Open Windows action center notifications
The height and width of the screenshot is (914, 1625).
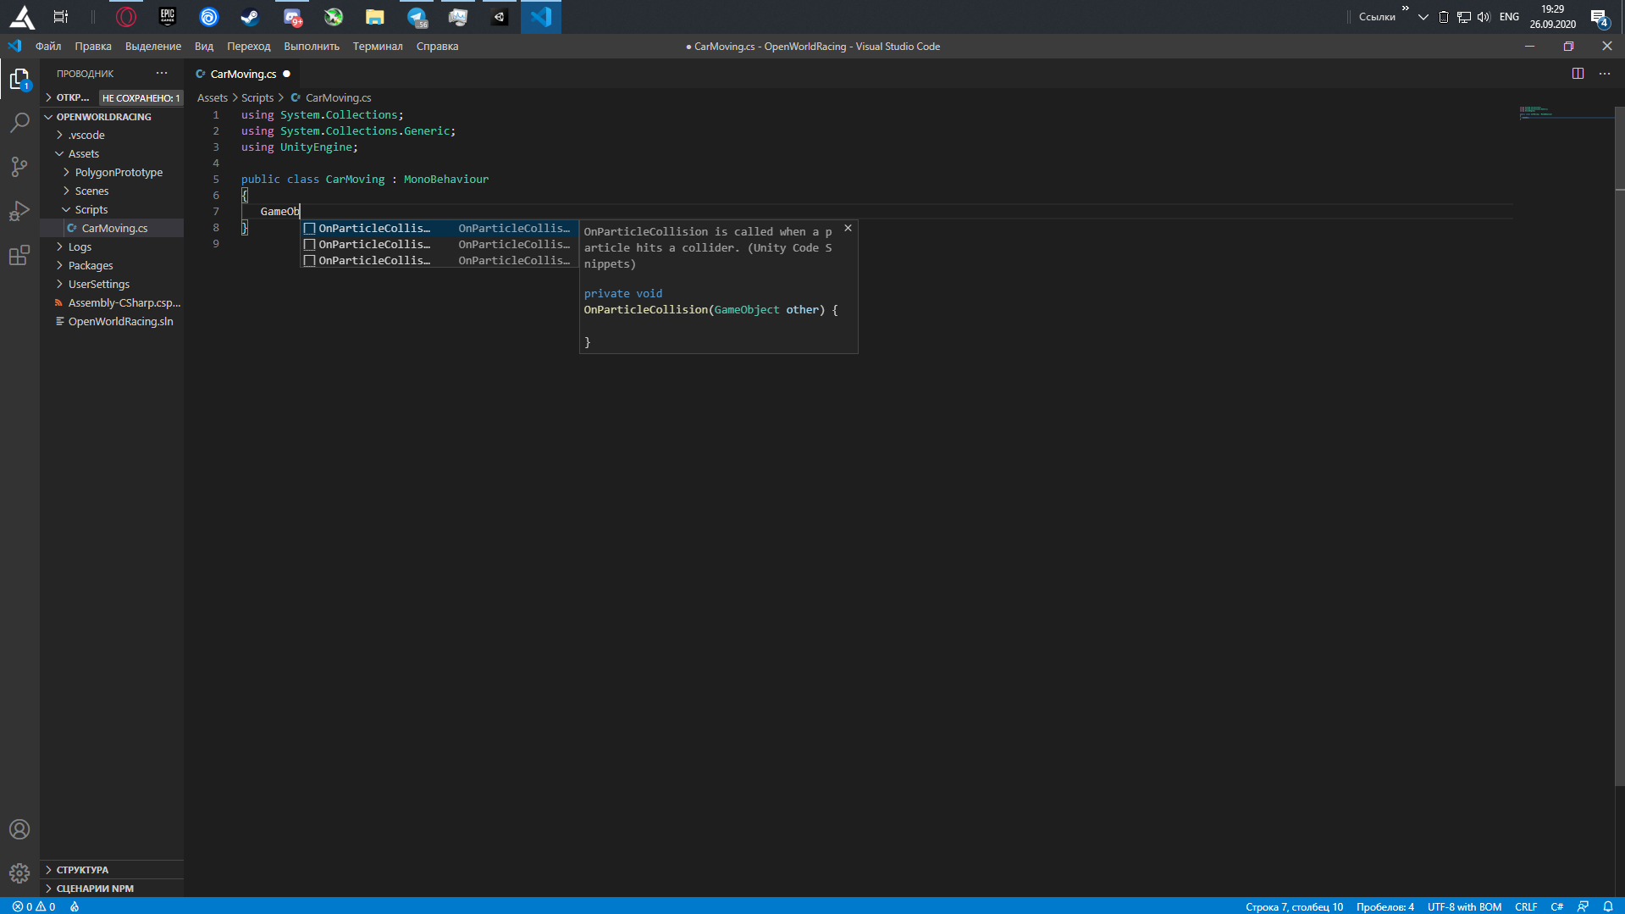[x=1599, y=17]
